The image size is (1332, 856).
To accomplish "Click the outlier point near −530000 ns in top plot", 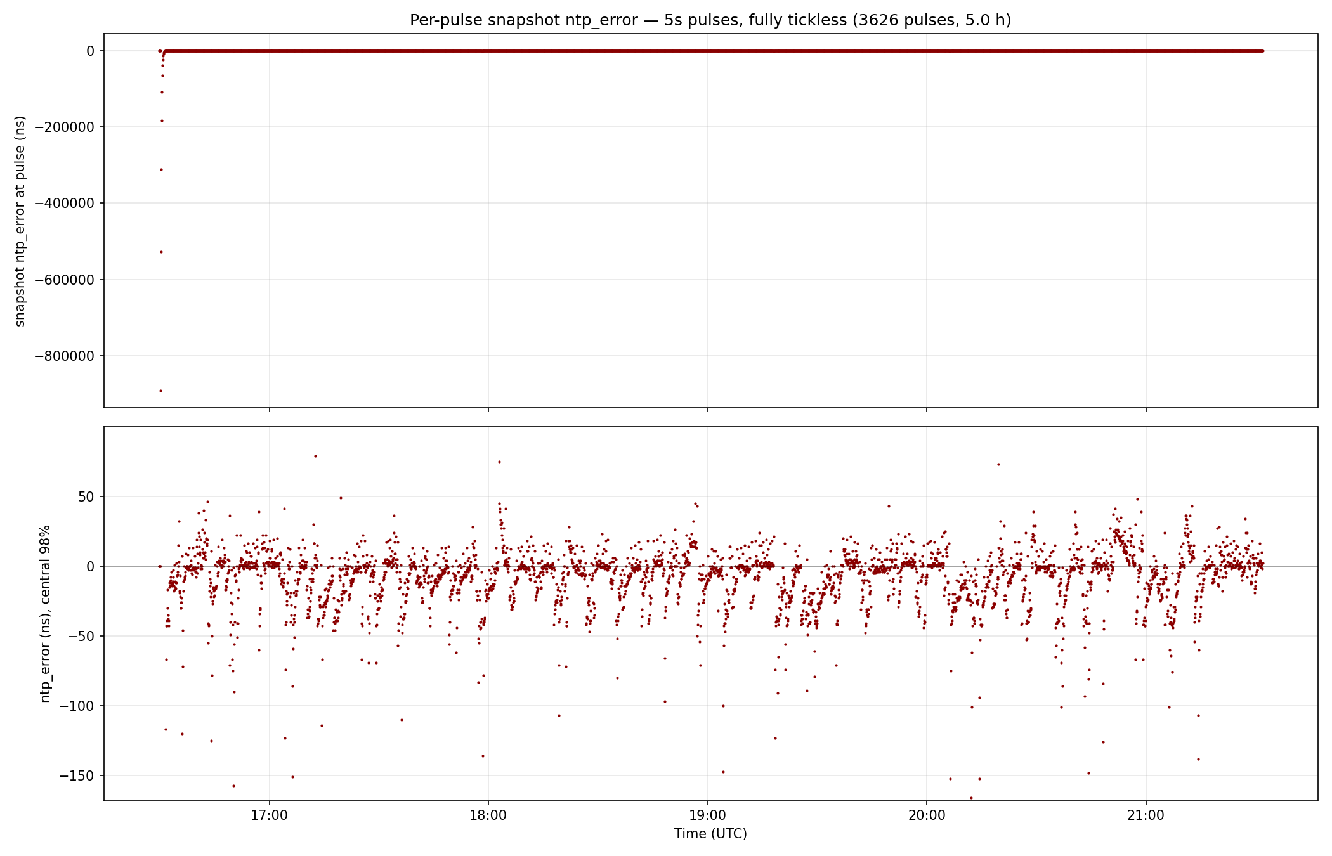I will (x=161, y=252).
